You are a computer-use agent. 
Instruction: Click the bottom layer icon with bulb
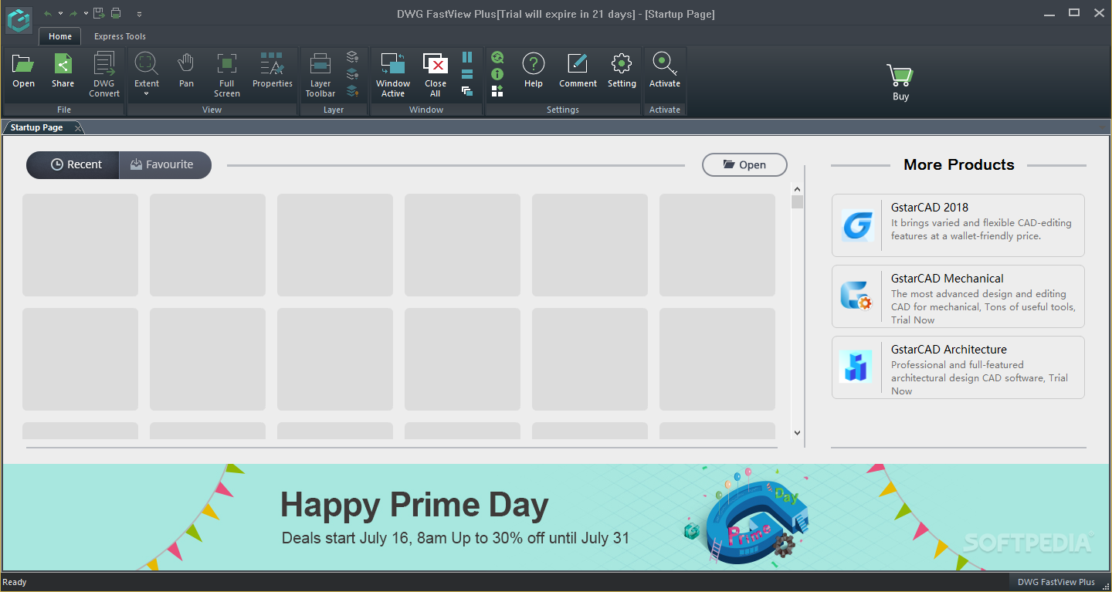(352, 91)
